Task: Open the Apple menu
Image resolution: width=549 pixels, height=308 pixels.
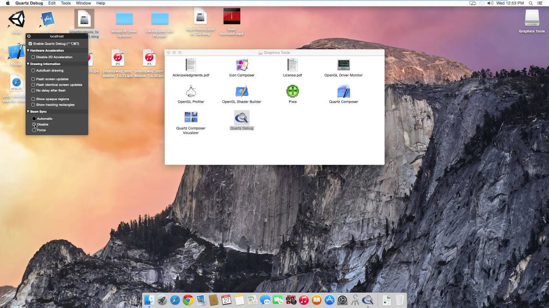Action: coord(7,3)
